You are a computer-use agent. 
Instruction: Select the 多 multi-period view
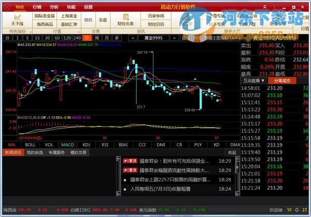click(x=117, y=38)
